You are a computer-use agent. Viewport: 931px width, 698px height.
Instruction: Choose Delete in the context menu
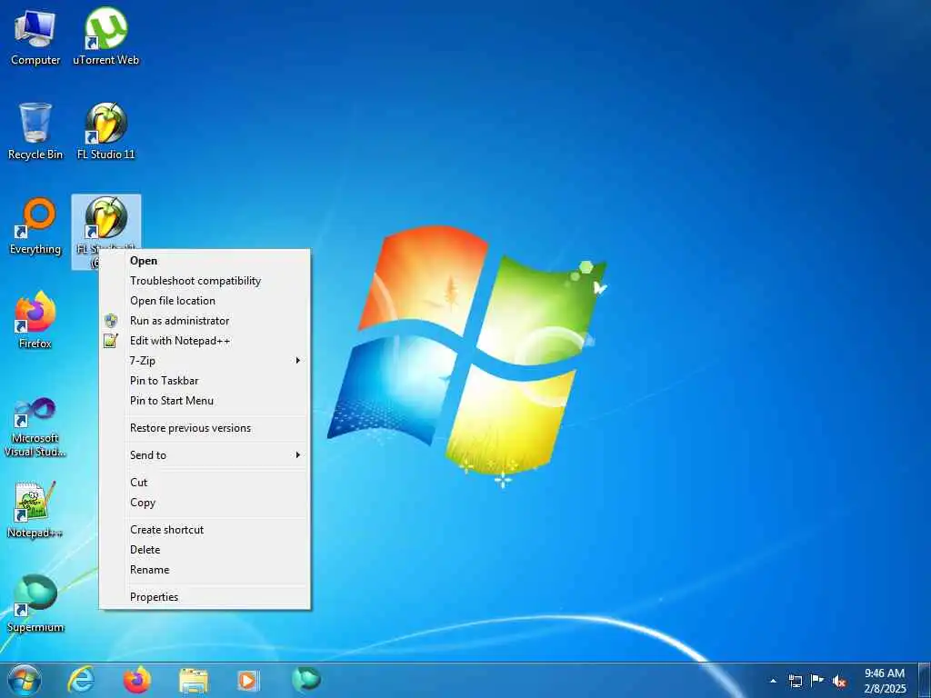click(x=205, y=550)
